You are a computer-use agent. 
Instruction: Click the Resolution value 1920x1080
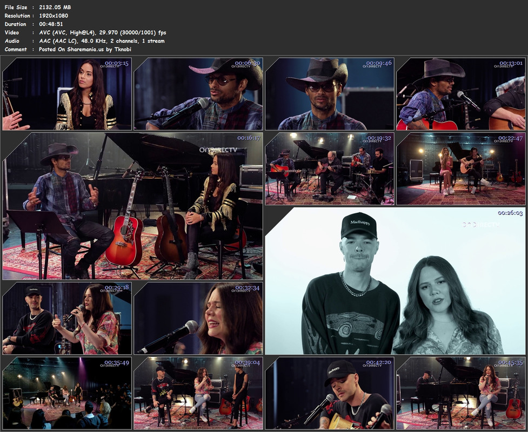point(54,16)
